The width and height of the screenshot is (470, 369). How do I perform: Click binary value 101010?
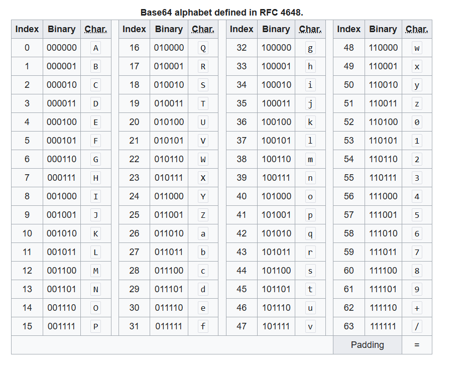point(276,233)
